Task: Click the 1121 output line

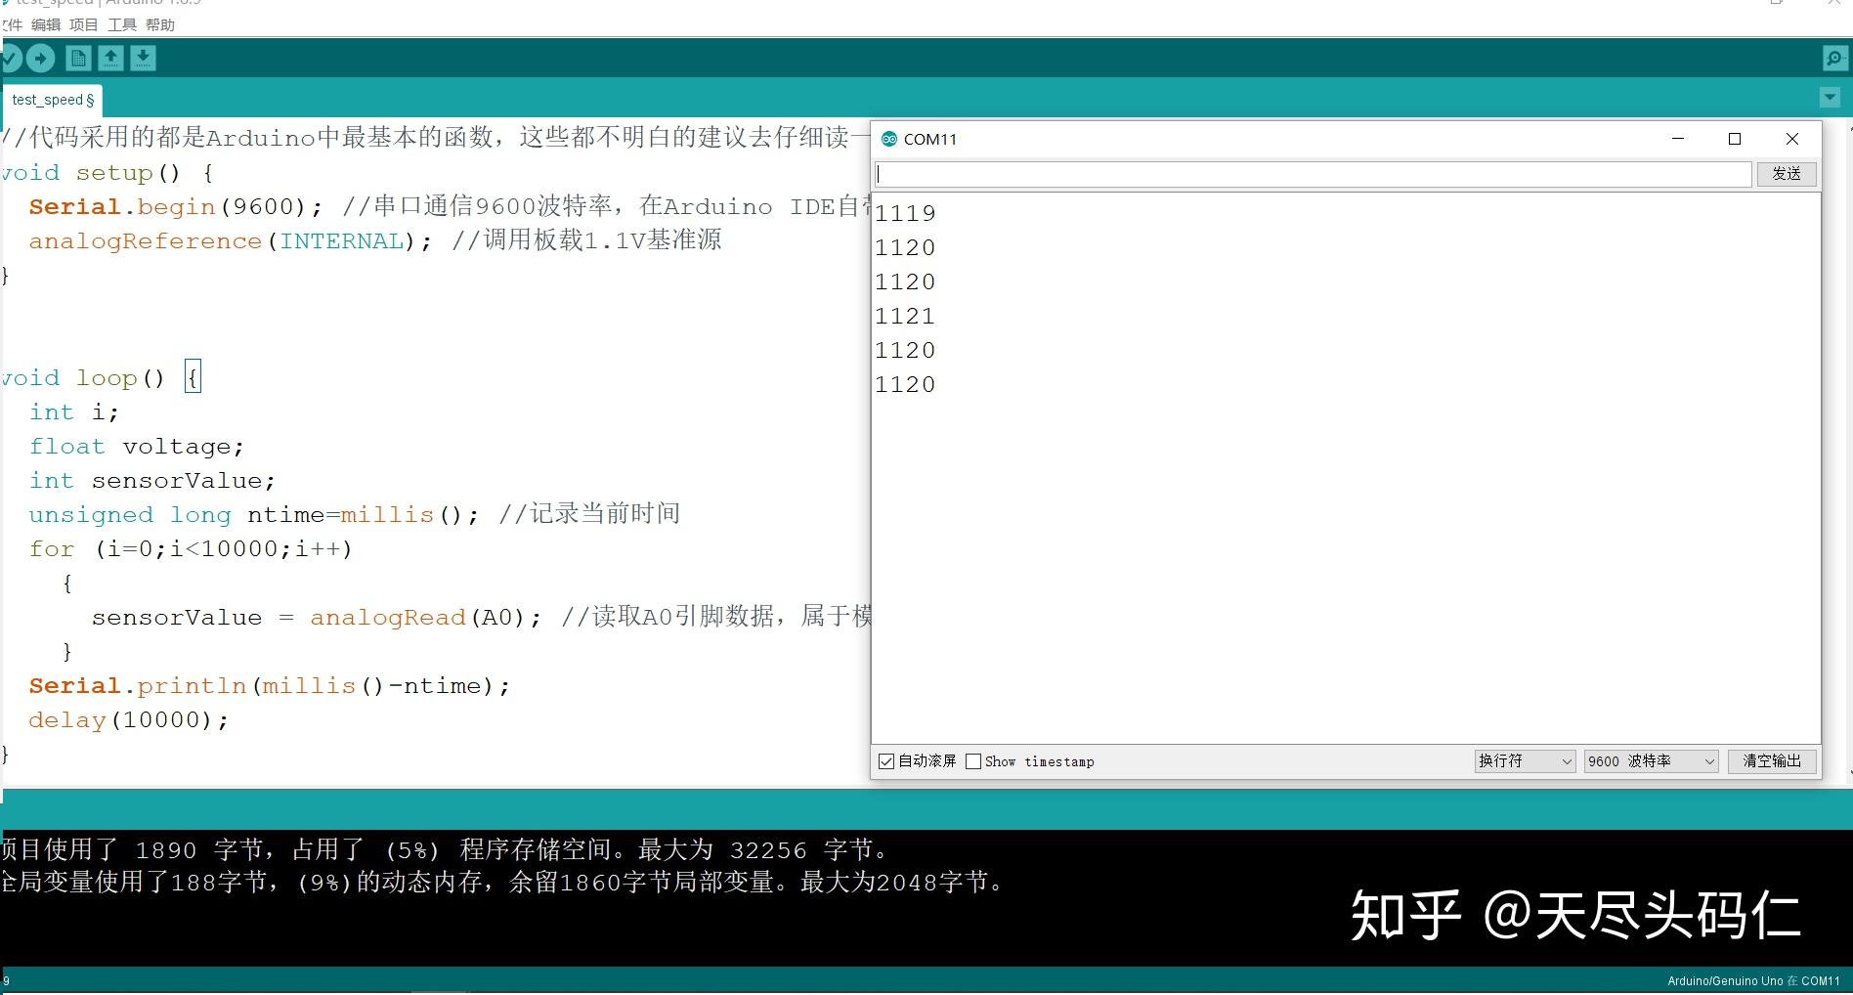Action: (x=905, y=316)
